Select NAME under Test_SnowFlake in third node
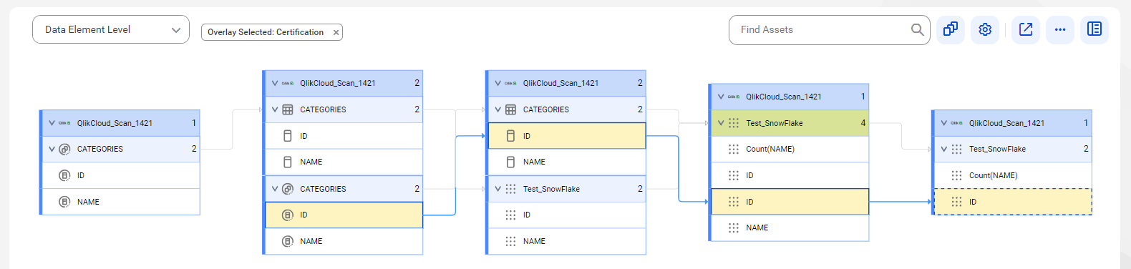 (x=567, y=241)
